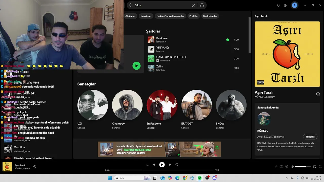This screenshot has width=324, height=182.
Task: Click the 0 km search input field
Action: tap(162, 5)
